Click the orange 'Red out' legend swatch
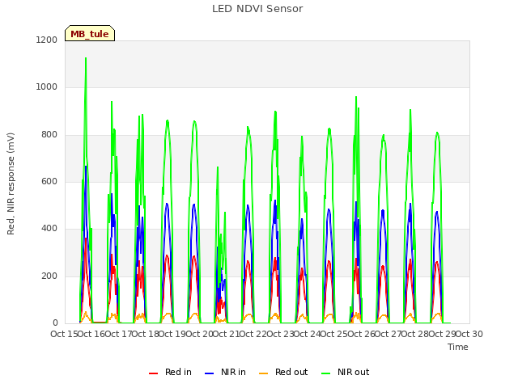The image size is (518, 388). (263, 373)
